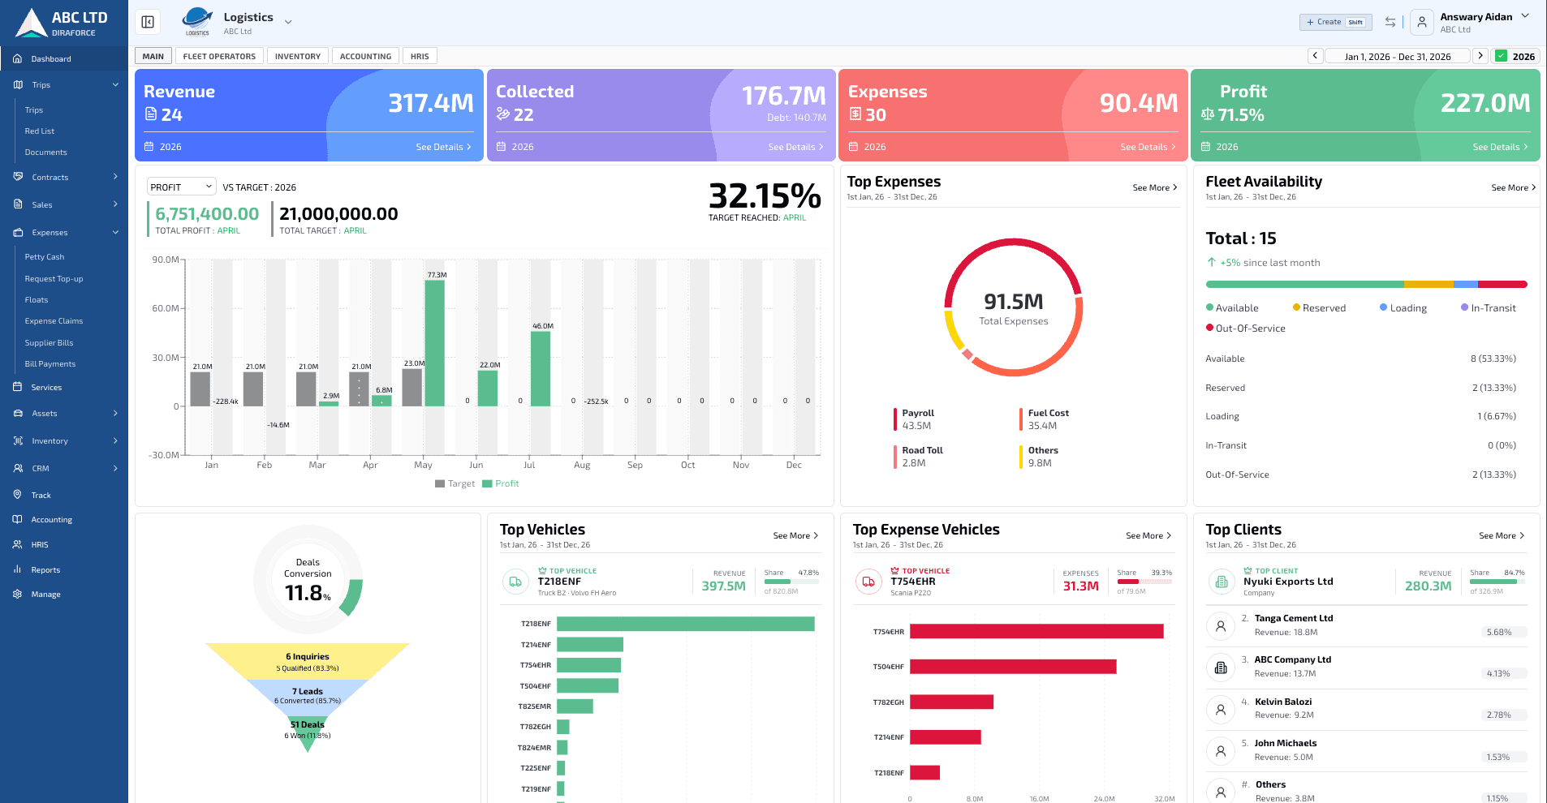Open the Logistics app switcher chevron
Viewport: 1547px width, 803px height.
[288, 22]
